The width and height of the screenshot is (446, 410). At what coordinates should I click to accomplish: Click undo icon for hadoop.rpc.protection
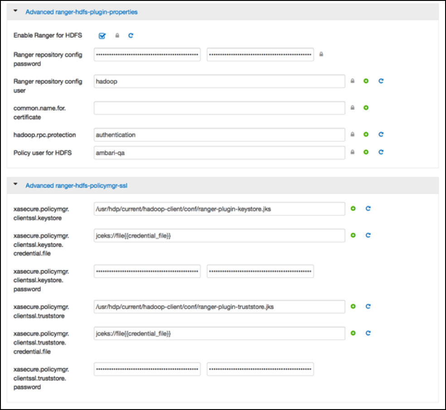381,135
